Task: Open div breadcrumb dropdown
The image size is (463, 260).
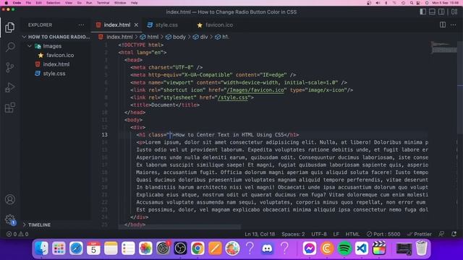Action: tap(200, 37)
